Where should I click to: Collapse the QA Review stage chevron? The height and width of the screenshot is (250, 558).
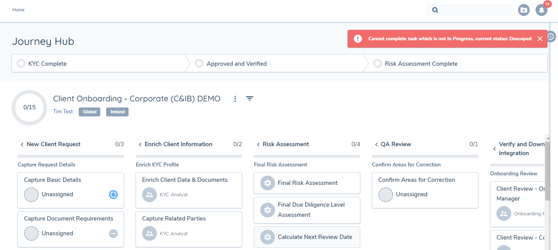376,144
